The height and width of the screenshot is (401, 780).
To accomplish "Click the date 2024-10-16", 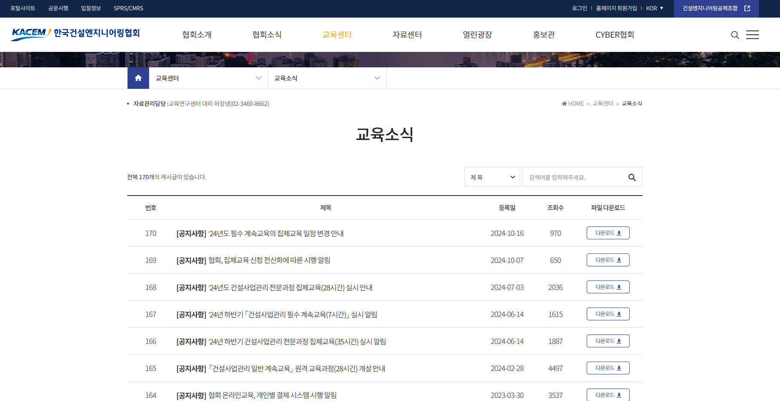I will [x=507, y=233].
